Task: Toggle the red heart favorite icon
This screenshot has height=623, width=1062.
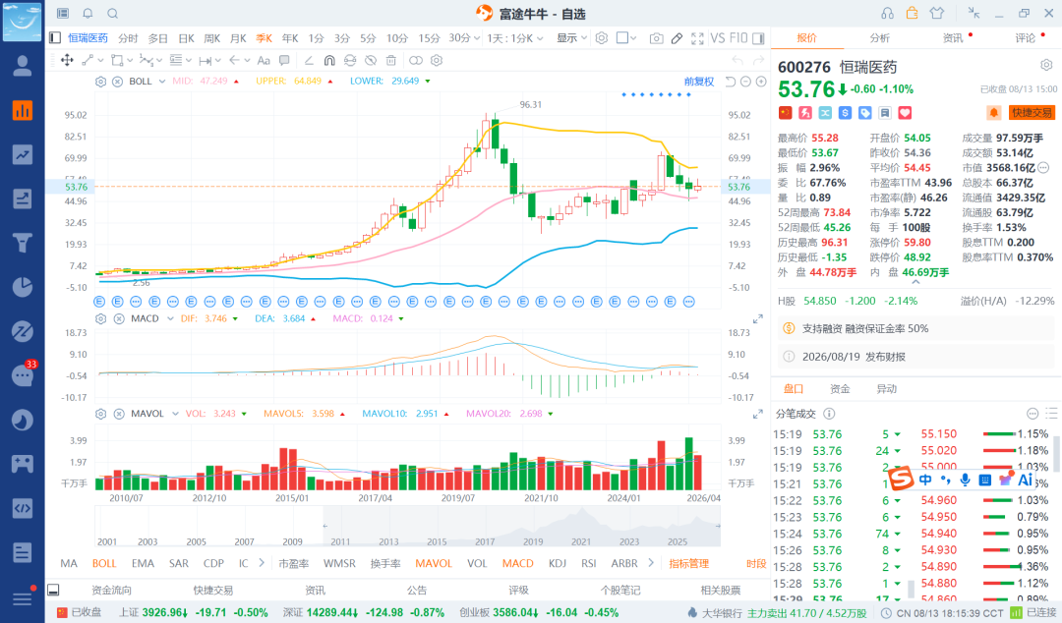Action: (x=905, y=113)
